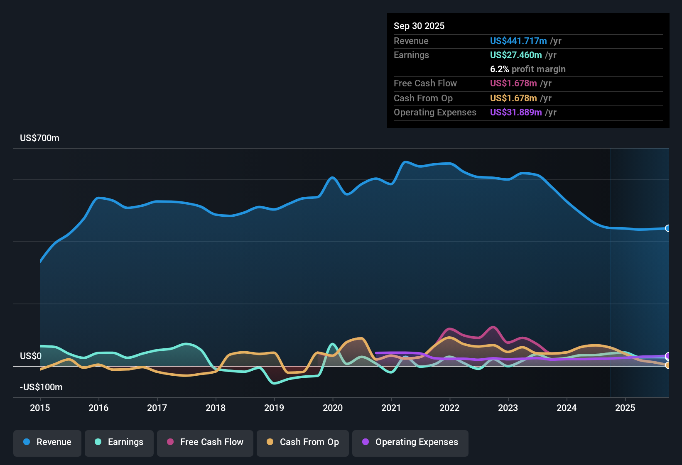Click the US$441.717m revenue value

[x=518, y=41]
